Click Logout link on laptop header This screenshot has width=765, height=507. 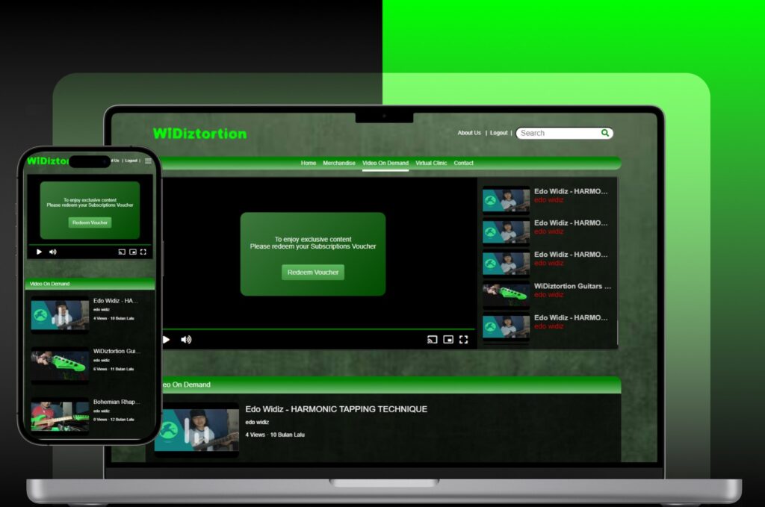tap(498, 133)
